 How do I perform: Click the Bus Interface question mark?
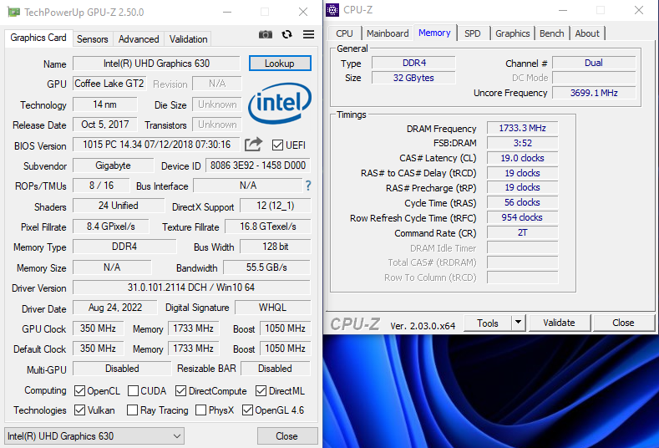308,186
